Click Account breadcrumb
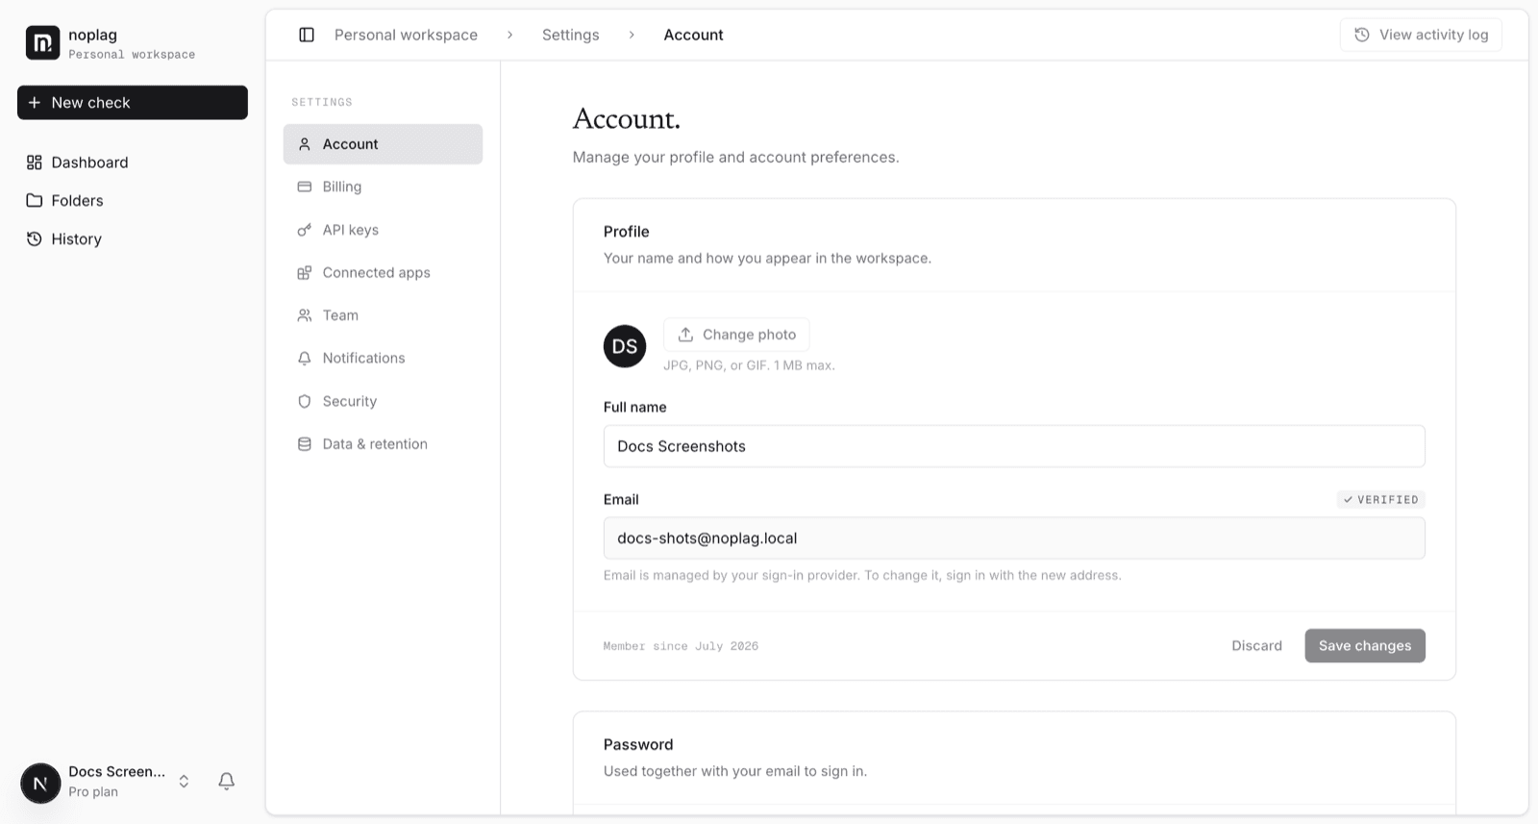The image size is (1538, 824). (693, 35)
